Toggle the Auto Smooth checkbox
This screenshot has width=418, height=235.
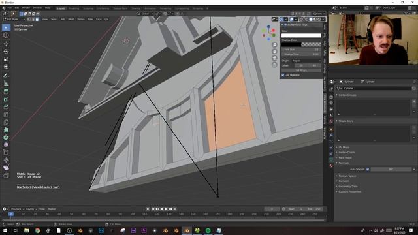coord(368,169)
